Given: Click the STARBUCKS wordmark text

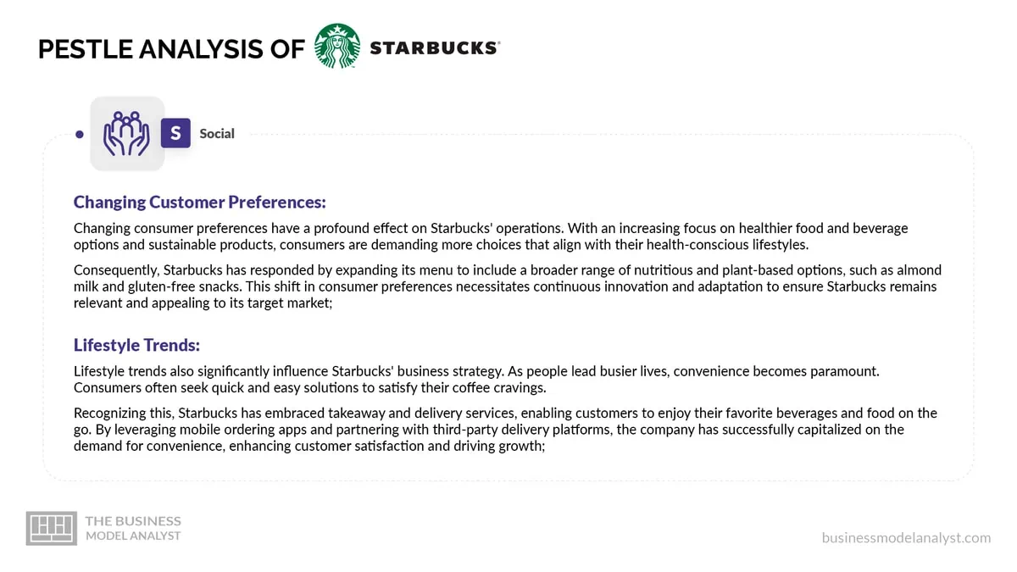Looking at the screenshot, I should pyautogui.click(x=434, y=48).
